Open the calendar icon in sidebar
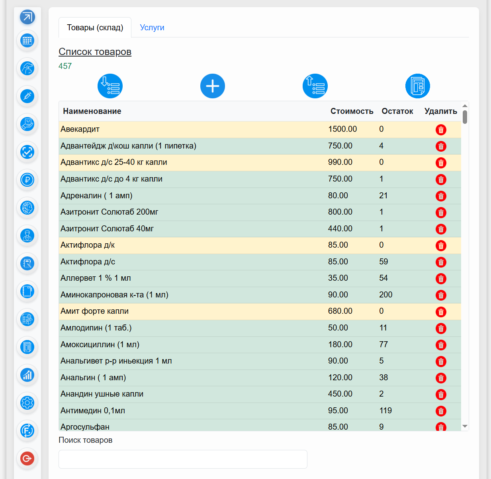This screenshot has width=491, height=479. [27, 41]
